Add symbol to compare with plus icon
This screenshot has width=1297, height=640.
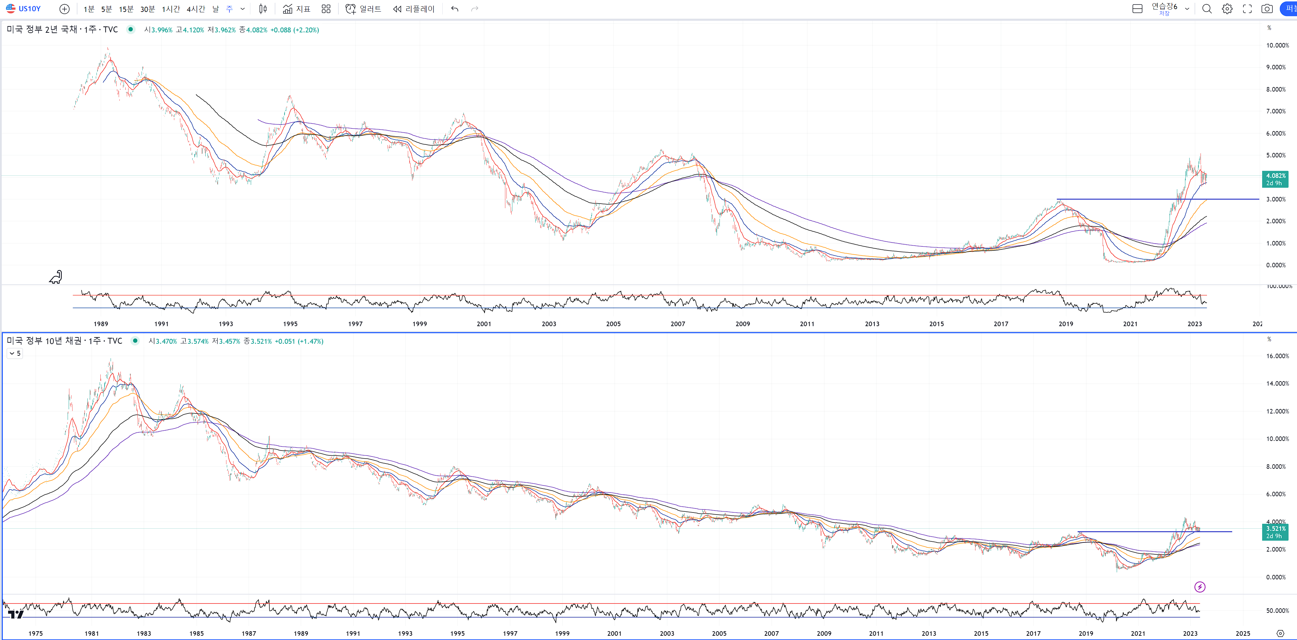(64, 8)
